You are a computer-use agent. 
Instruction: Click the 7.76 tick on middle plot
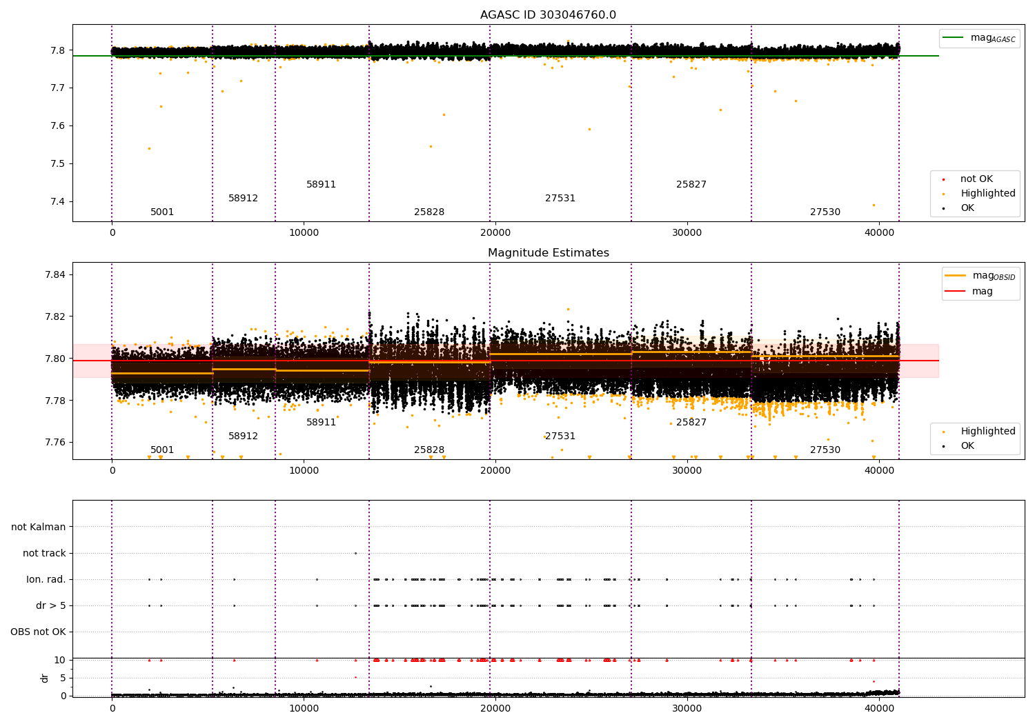55,443
